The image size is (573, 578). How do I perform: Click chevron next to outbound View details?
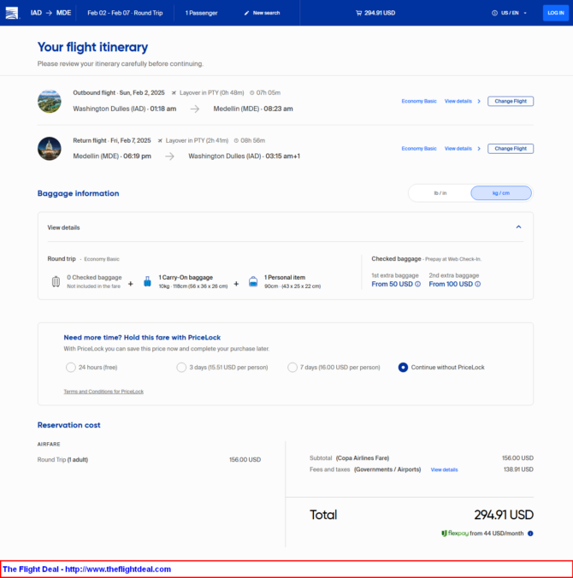pyautogui.click(x=479, y=102)
